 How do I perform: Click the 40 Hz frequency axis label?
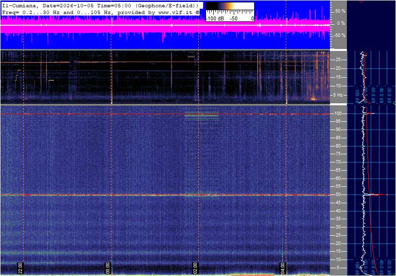338,211
